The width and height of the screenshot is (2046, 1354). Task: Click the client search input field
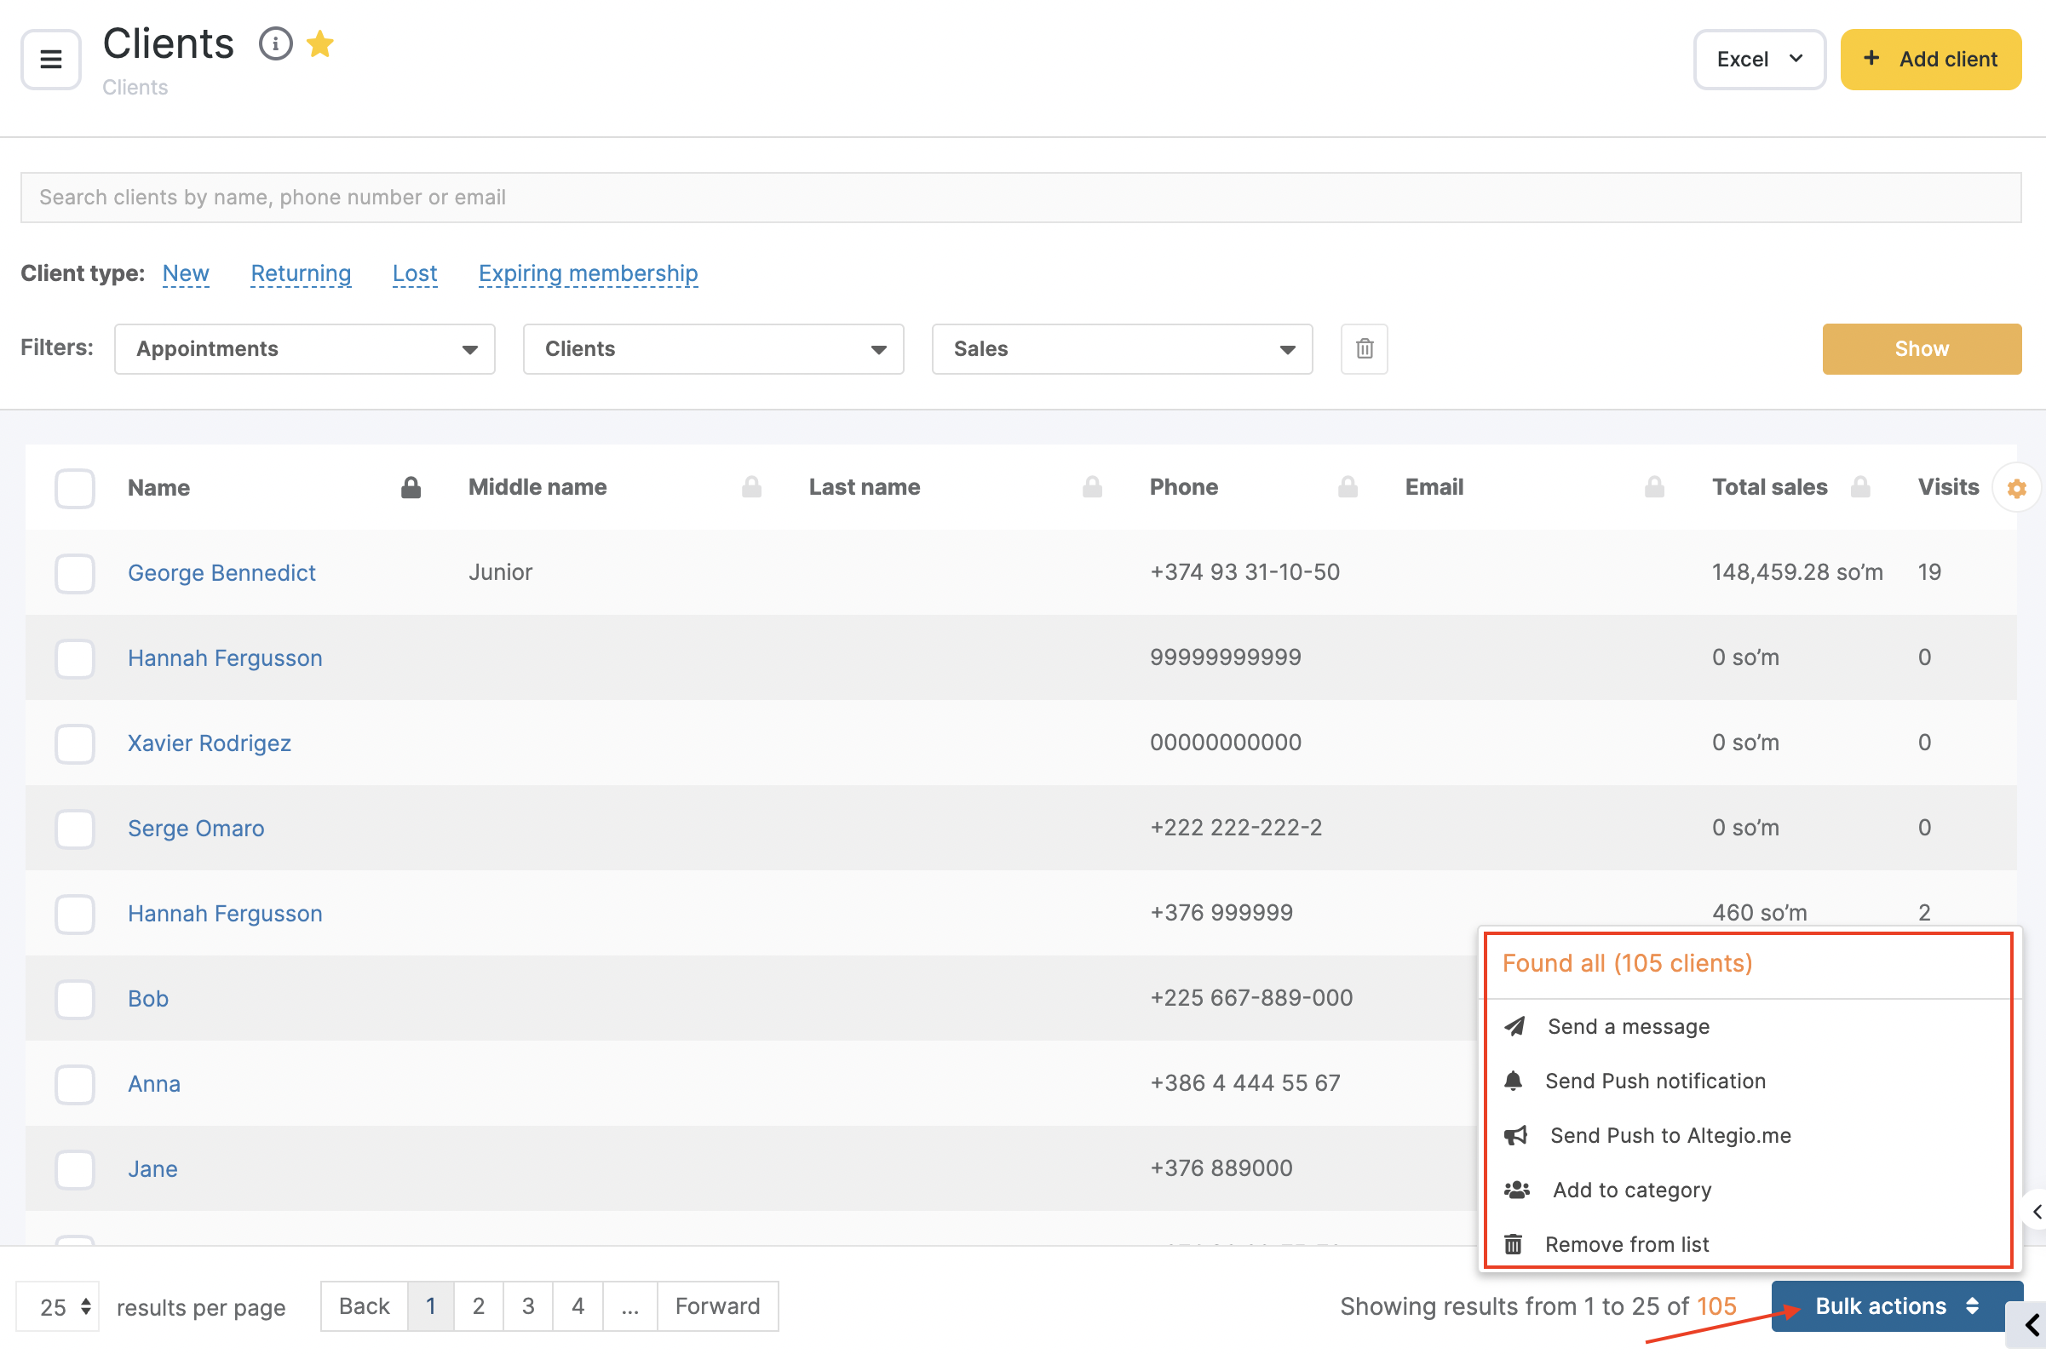[x=1020, y=197]
